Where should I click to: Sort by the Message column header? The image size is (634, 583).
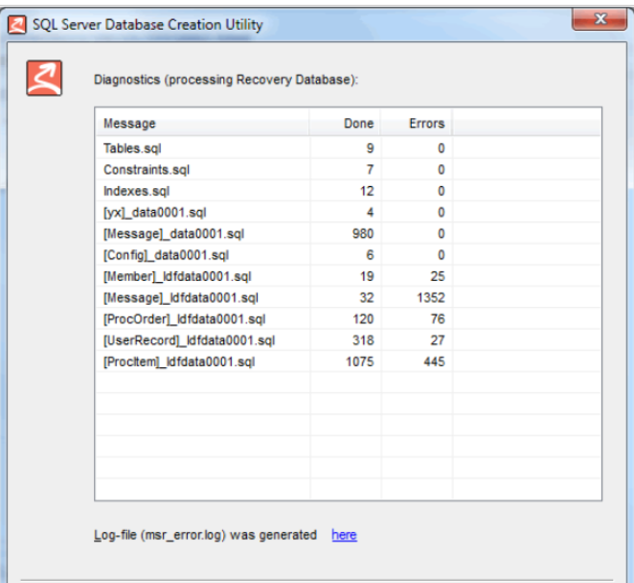click(203, 123)
